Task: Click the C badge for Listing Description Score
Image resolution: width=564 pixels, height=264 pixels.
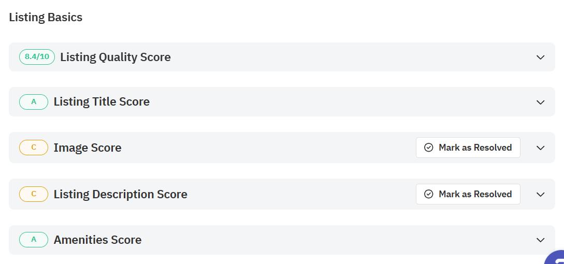Action: (34, 194)
